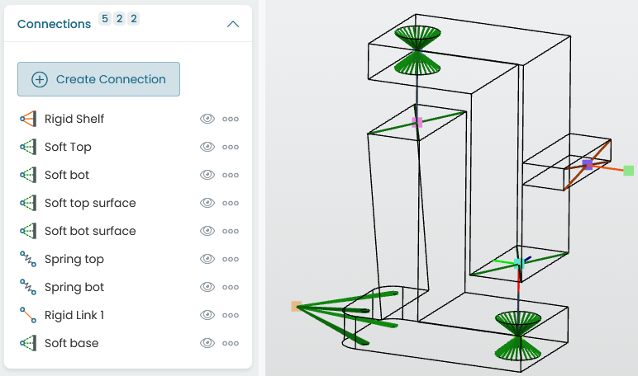Screen dimensions: 638x376
Task: Click the Soft base connection icon
Action: (28, 343)
